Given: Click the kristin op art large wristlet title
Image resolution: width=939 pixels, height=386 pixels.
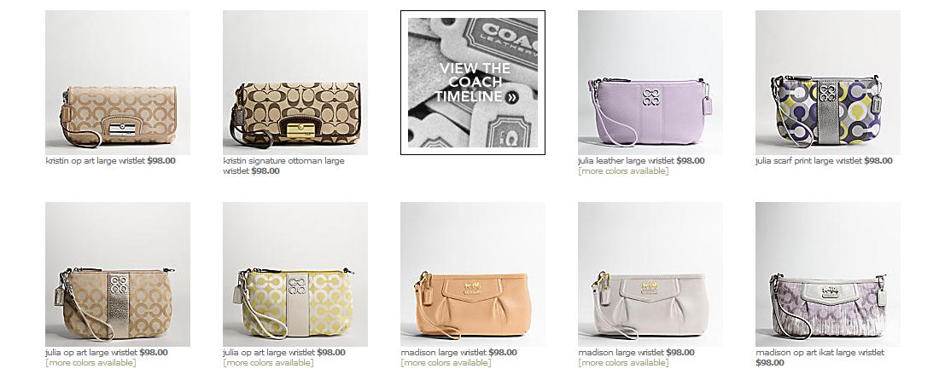Looking at the screenshot, I should [x=96, y=161].
